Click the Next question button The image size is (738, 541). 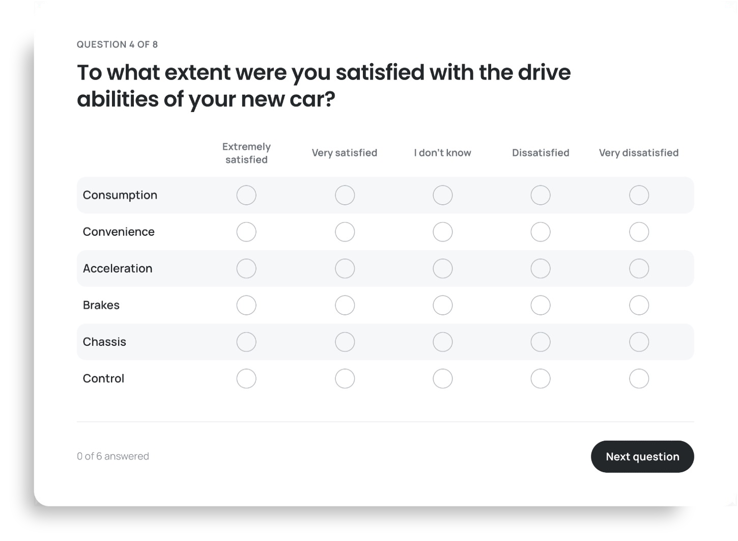(642, 456)
